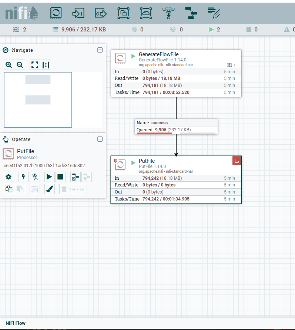Click the NiFi logo
295x330 pixels.
pyautogui.click(x=22, y=13)
